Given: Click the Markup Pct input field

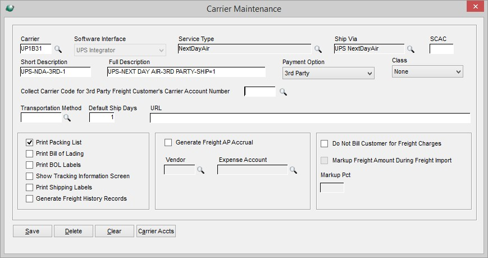Looking at the screenshot, I should [x=332, y=188].
